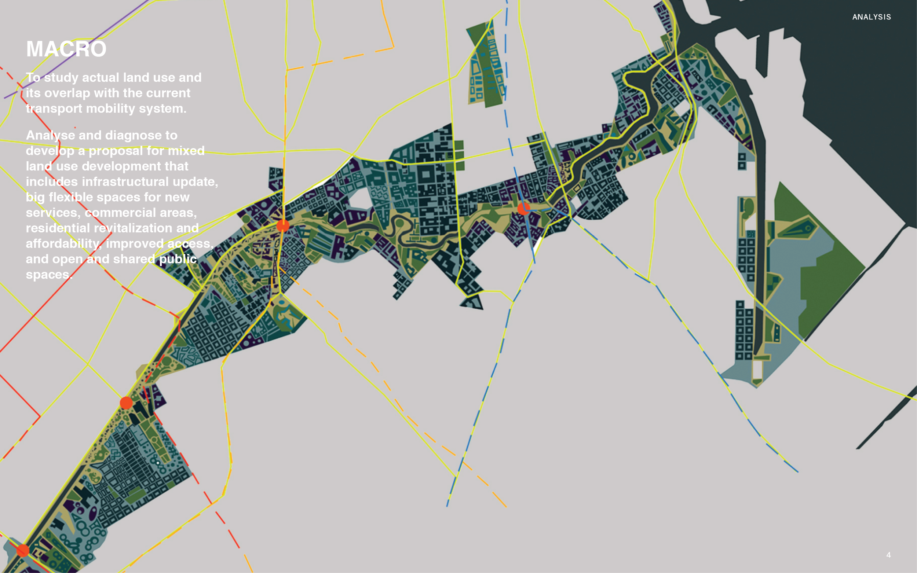Click the MACRO heading title
Screen dimensions: 917x573
66,49
